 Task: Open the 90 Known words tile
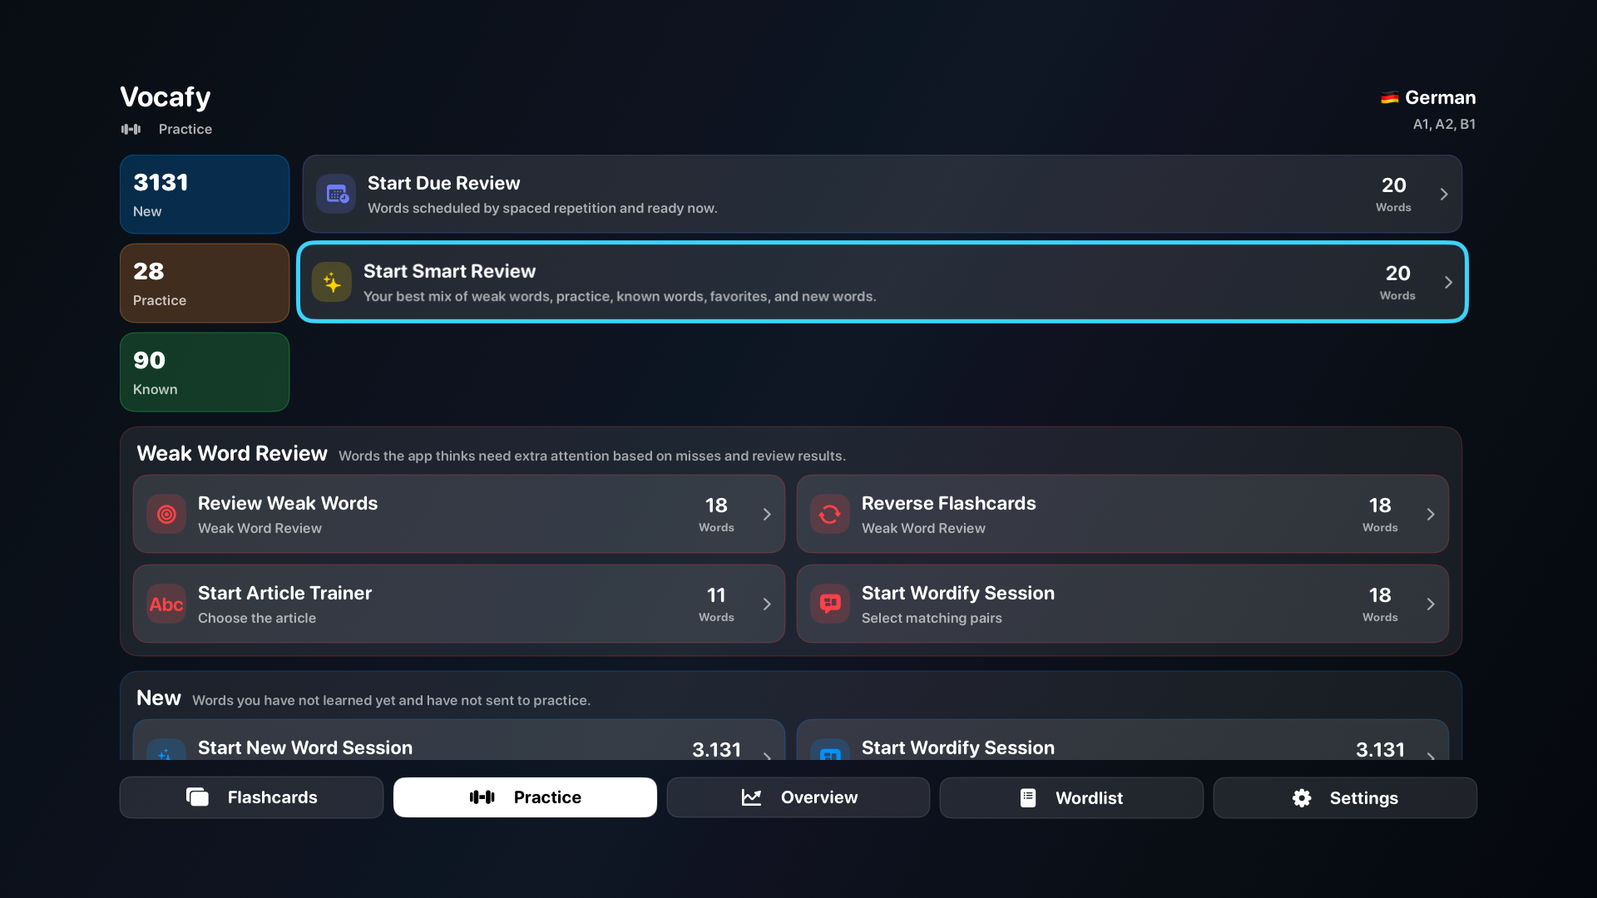coord(205,372)
